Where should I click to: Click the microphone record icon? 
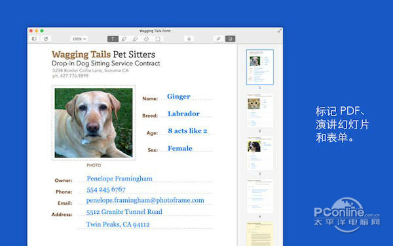coord(189,39)
